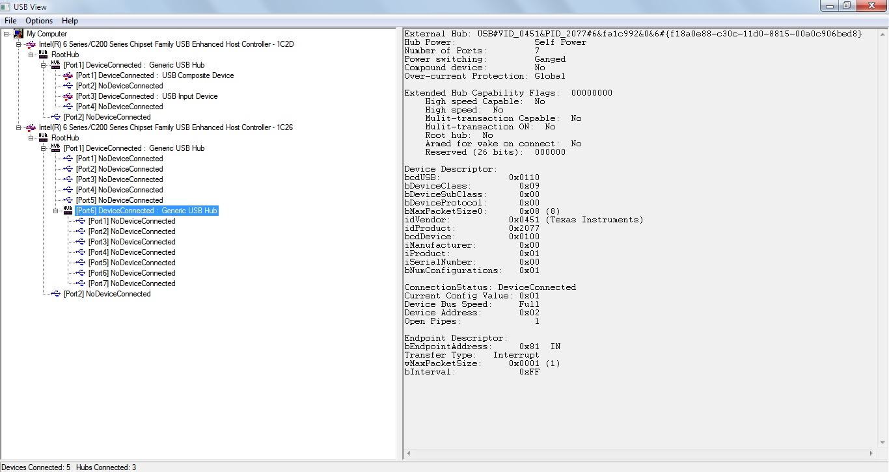Collapse the Port1 Generic USB Hub holding the USB Composite Device
889x472 pixels.
44,65
